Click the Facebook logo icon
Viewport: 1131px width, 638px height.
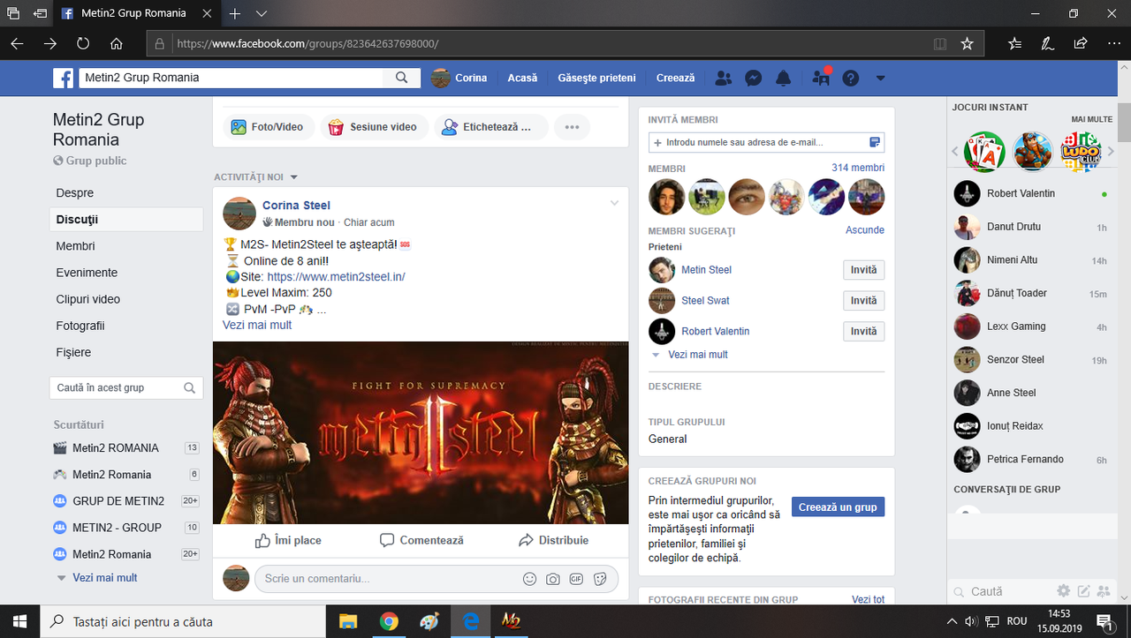coord(64,78)
